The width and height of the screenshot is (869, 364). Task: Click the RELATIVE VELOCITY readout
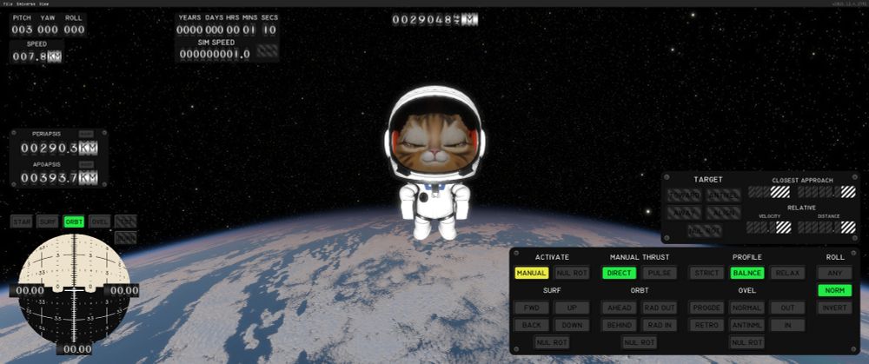point(769,227)
